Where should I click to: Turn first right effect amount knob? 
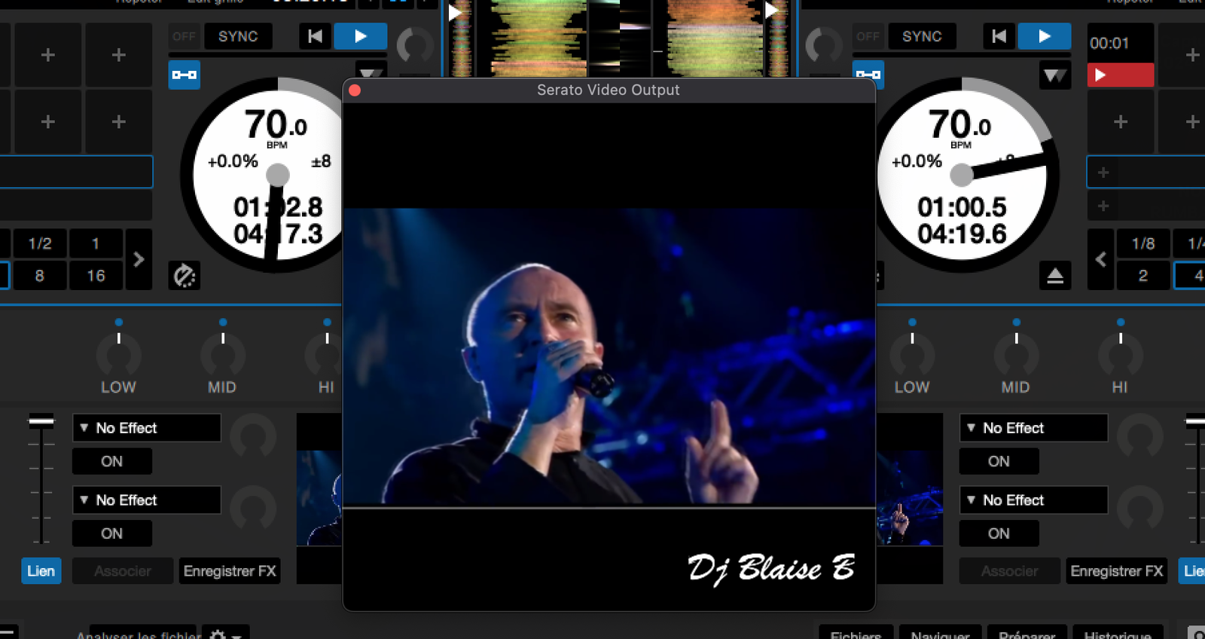point(1140,437)
